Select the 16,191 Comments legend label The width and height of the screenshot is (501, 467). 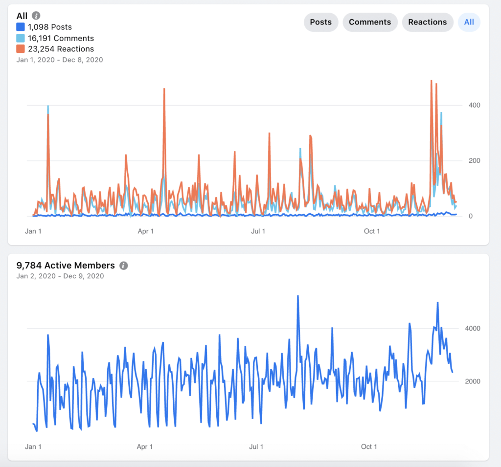coord(61,38)
